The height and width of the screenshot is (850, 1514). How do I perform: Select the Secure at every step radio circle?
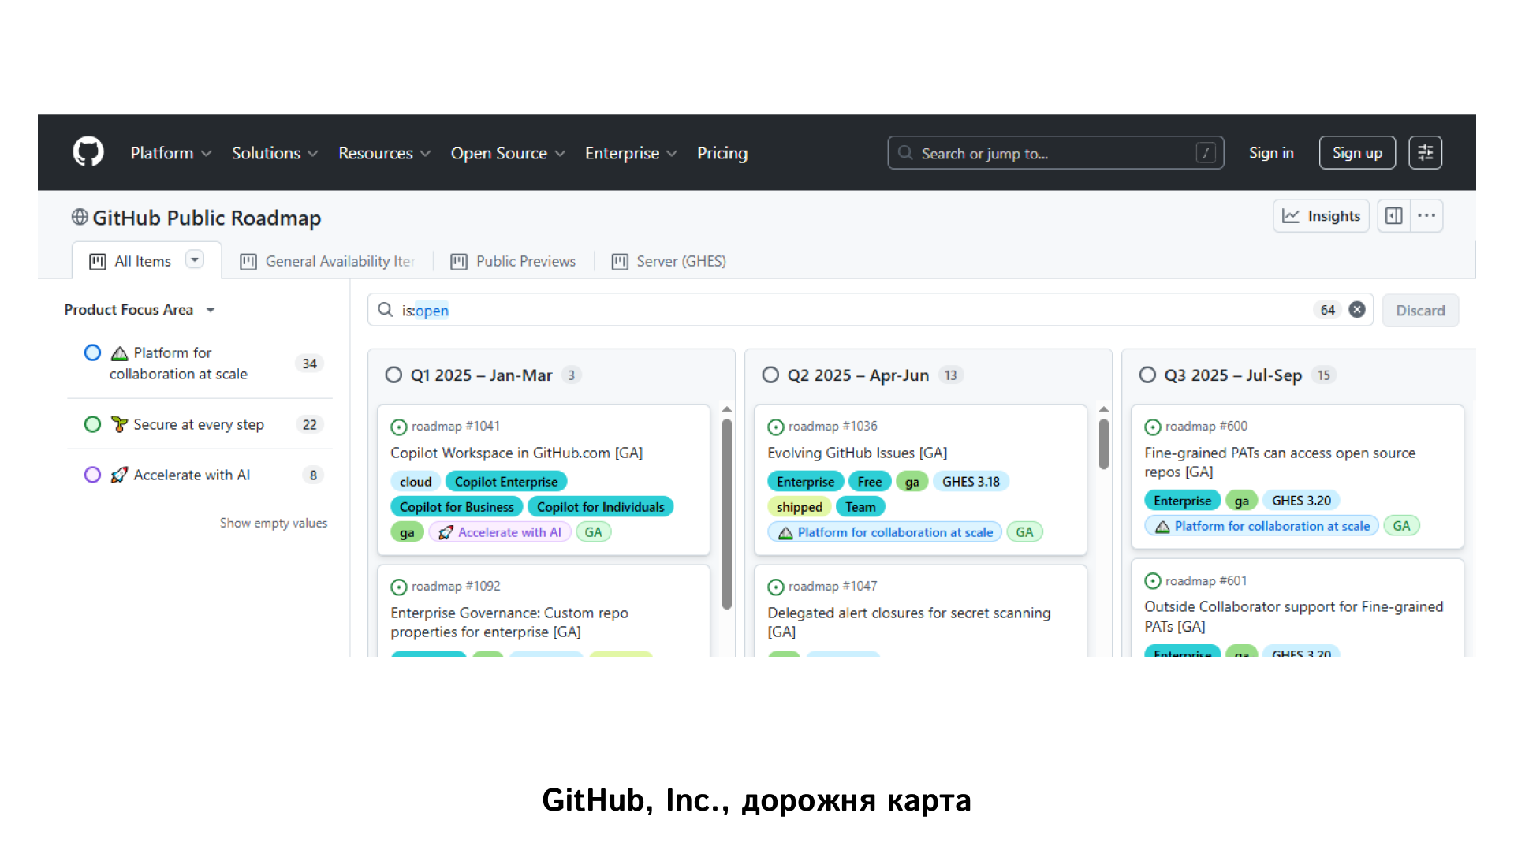[92, 424]
